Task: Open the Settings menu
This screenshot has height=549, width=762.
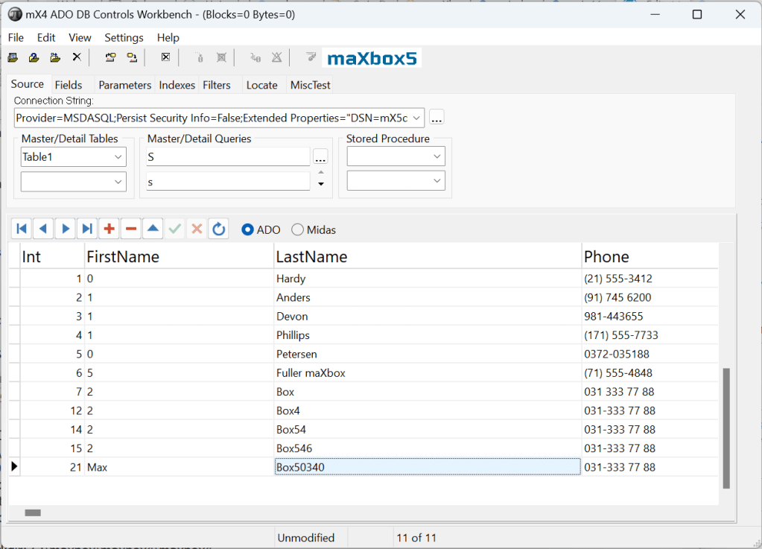Action: click(x=124, y=37)
